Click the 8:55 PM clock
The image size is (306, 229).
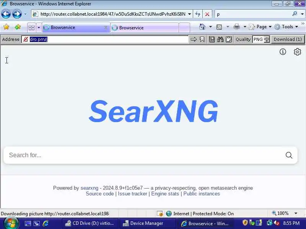(291, 223)
